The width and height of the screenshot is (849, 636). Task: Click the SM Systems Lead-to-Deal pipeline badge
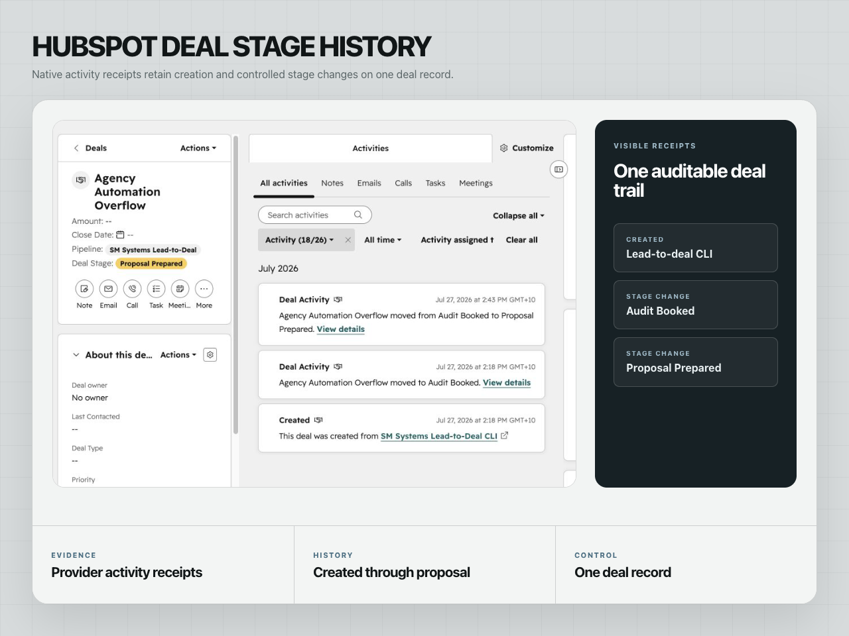pos(153,250)
